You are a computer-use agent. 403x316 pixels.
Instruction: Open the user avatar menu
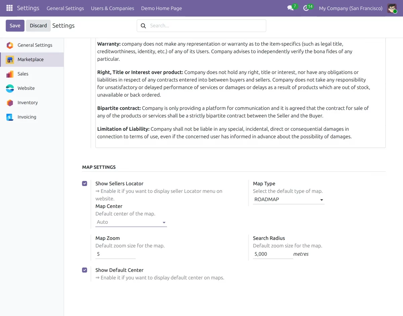point(392,8)
